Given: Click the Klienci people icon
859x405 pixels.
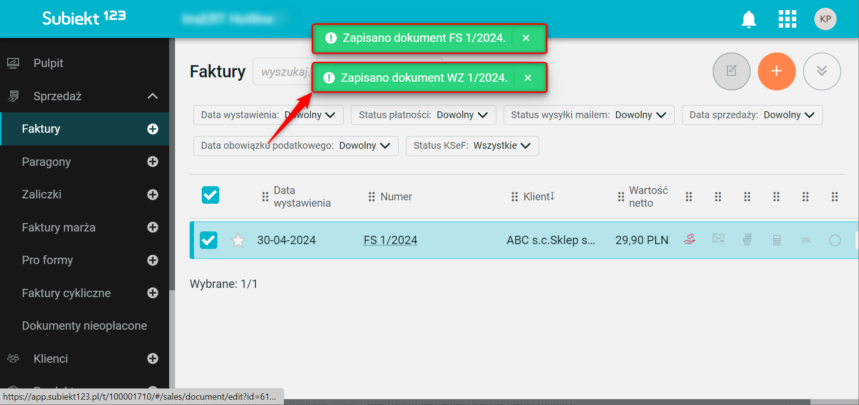Looking at the screenshot, I should tap(13, 358).
